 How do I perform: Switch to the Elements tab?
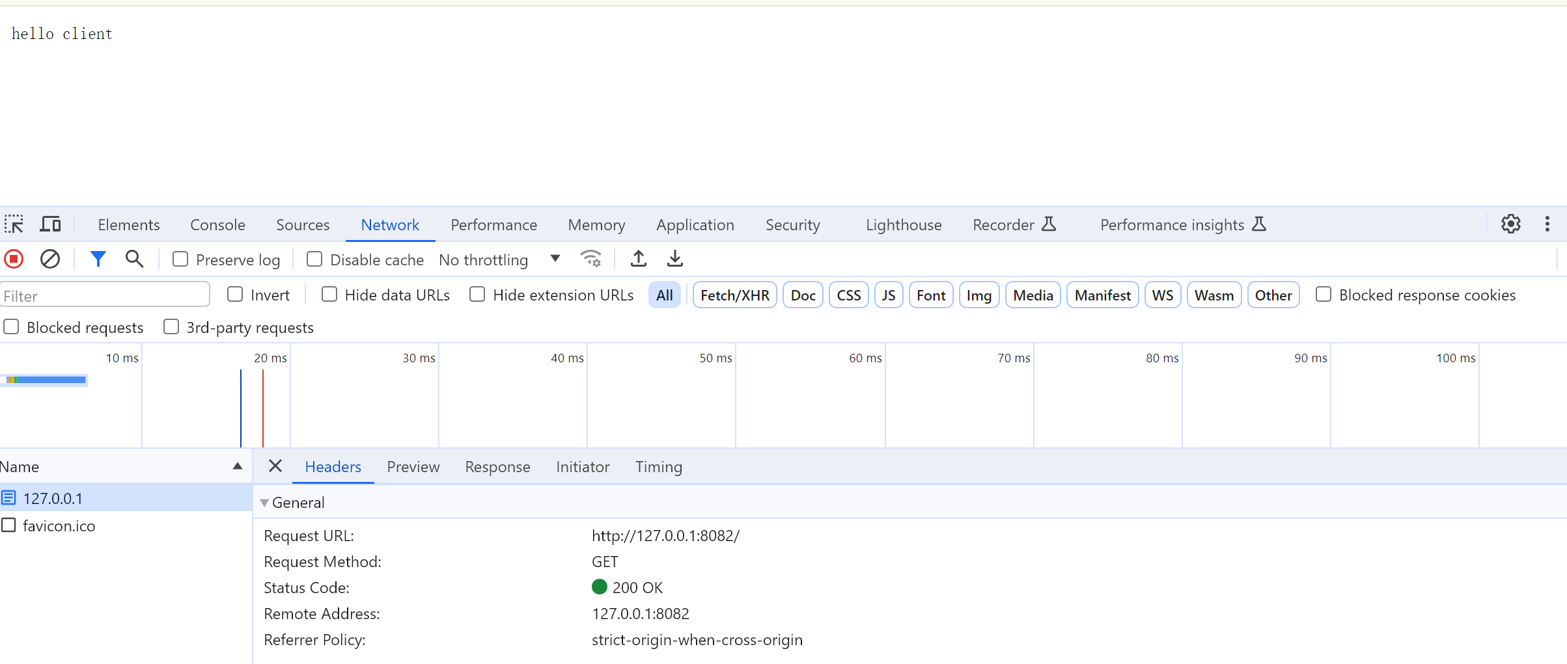129,224
